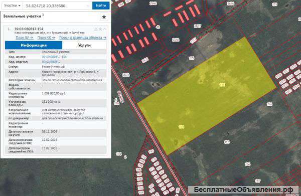301x196 pixels.
Task: Select land category value Земли сельскохозяйственного назначения
Action: pos(72,80)
